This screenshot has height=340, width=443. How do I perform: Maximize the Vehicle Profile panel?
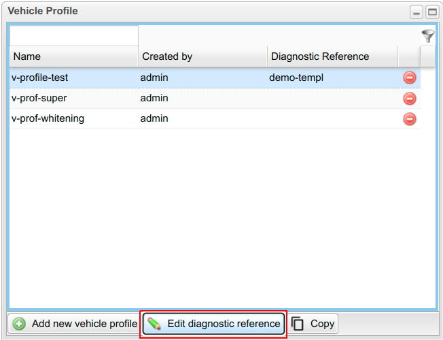click(x=431, y=12)
